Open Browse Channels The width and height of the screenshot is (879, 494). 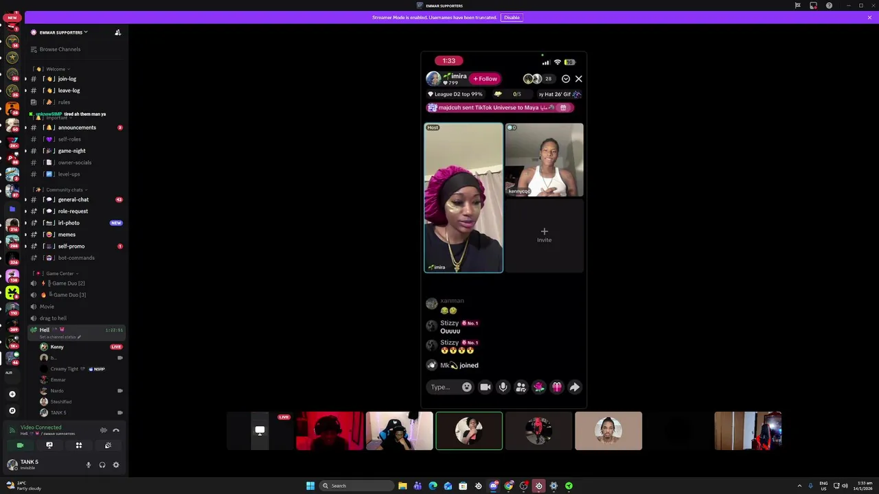(60, 49)
